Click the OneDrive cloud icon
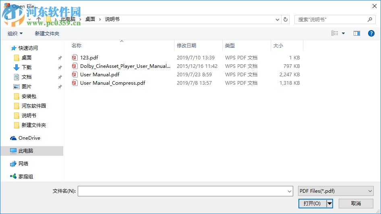Screen dimensions: 381x214 click(x=13, y=138)
